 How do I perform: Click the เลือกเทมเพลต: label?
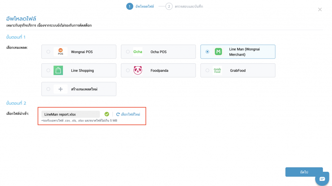point(17,48)
